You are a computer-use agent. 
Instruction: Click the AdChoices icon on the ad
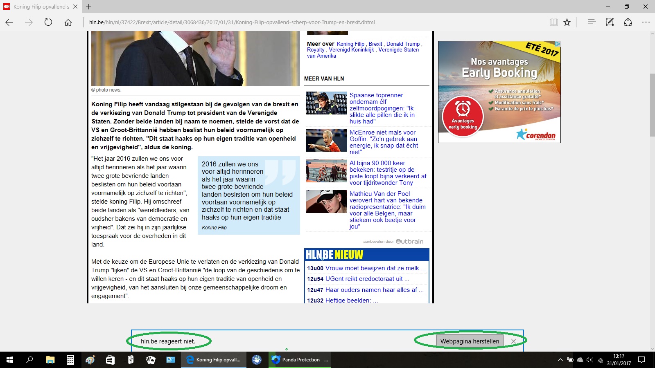(x=558, y=44)
